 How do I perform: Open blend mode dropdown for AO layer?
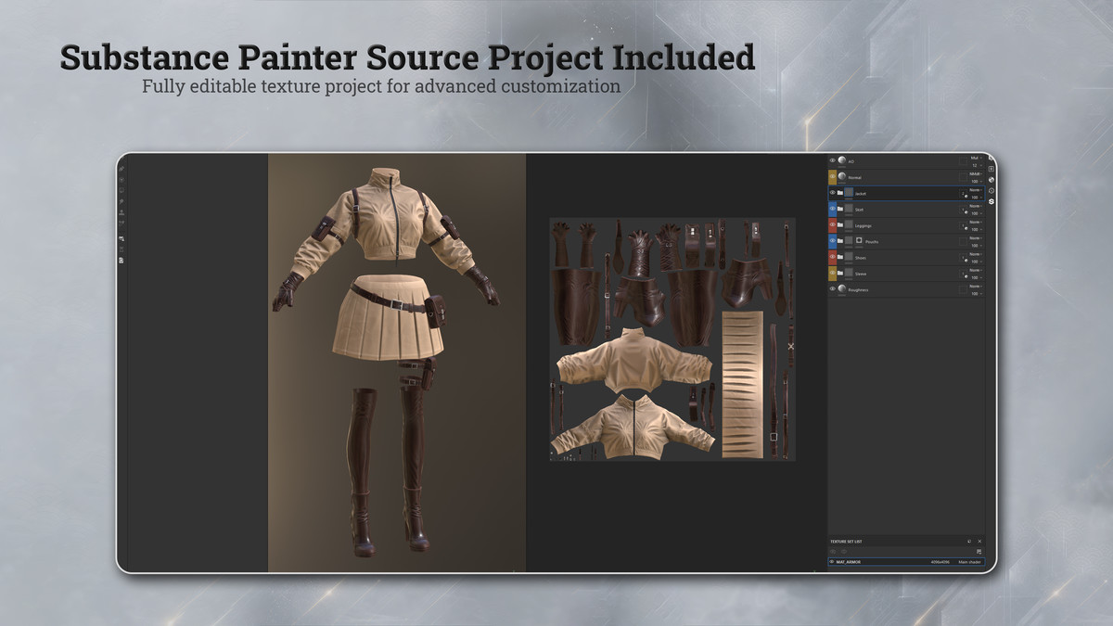coord(976,158)
